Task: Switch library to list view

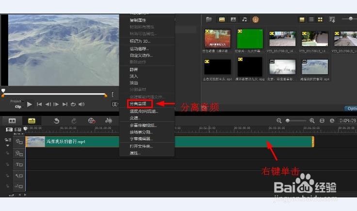Action: point(311,19)
